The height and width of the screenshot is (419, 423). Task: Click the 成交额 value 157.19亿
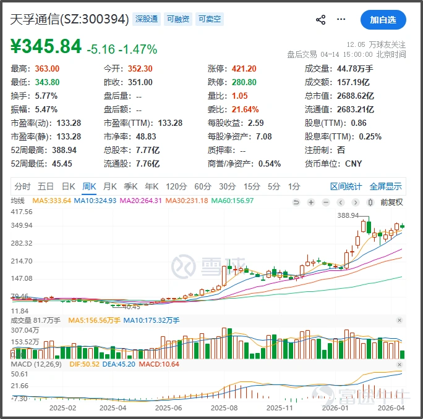point(353,82)
